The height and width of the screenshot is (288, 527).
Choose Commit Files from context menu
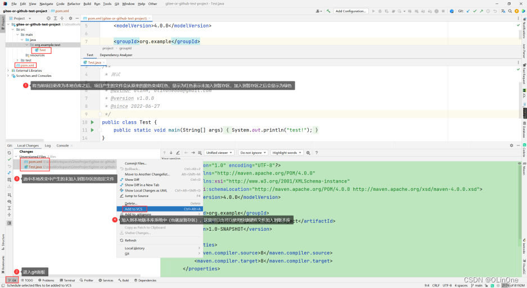tap(160, 163)
